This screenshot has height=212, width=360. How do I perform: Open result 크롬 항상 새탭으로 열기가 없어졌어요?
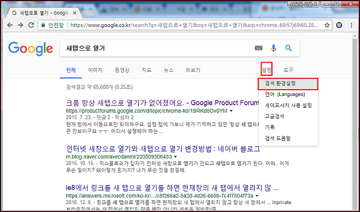[x=162, y=103]
